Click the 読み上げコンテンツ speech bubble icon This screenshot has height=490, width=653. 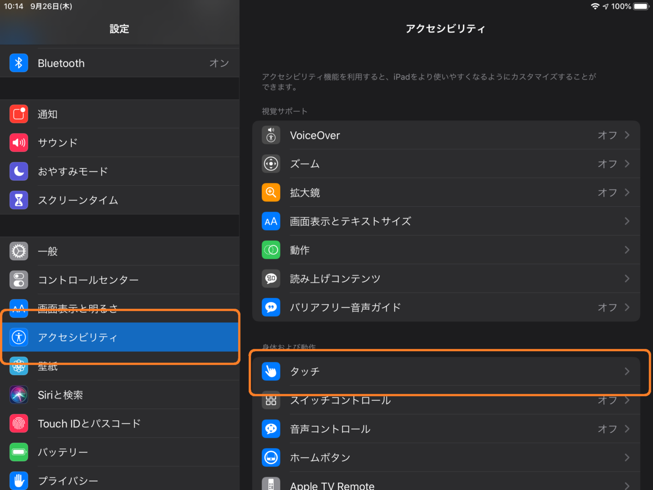click(x=270, y=278)
